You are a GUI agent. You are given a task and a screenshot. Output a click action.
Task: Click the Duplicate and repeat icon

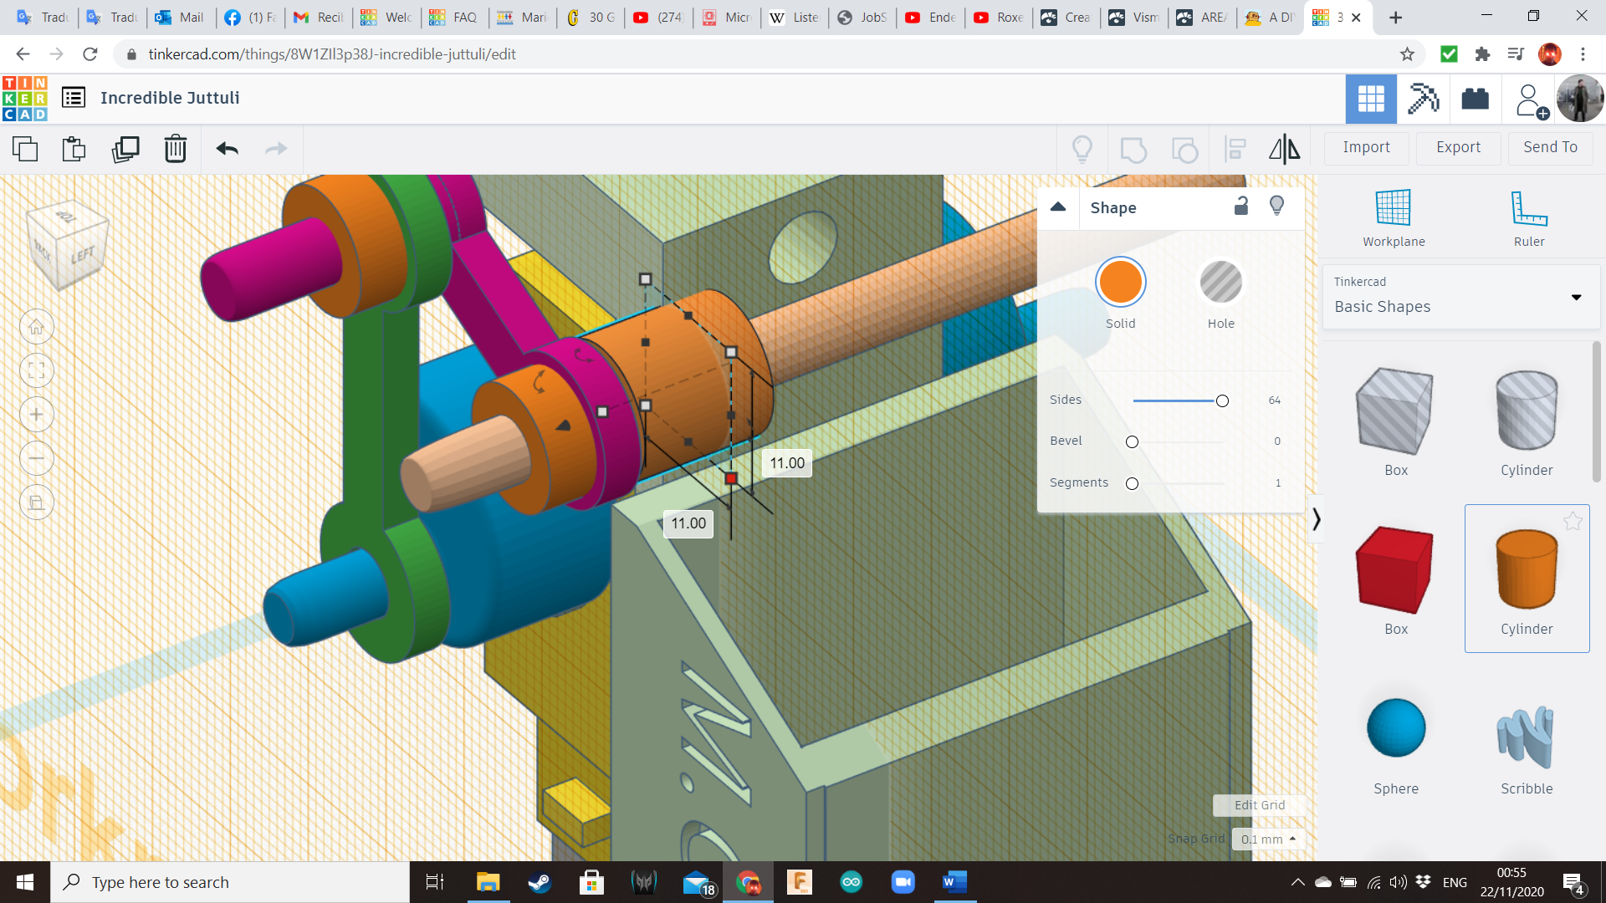point(125,149)
